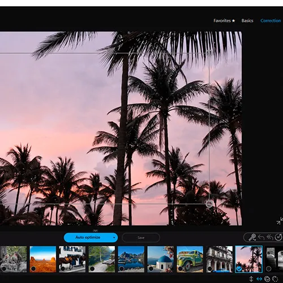Screen dimensions: 283x283
Task: Click the Auto optimize button
Action: point(88,238)
